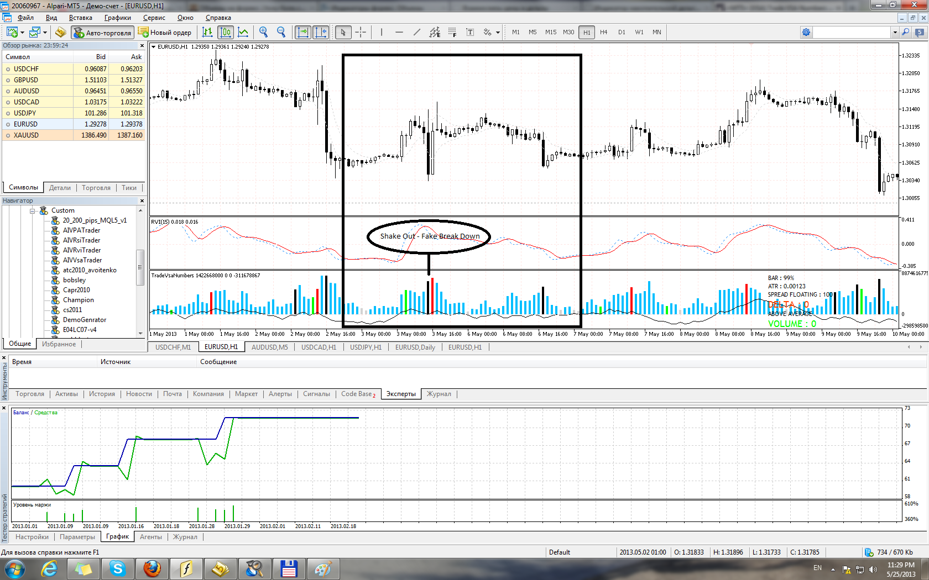
Task: Click the Новый ордер button
Action: pos(165,33)
